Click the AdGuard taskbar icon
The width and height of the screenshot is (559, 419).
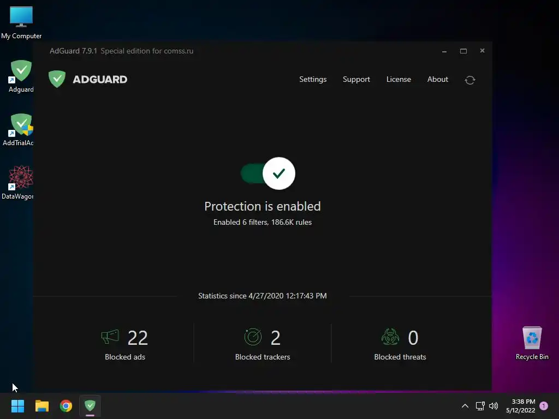(x=90, y=406)
